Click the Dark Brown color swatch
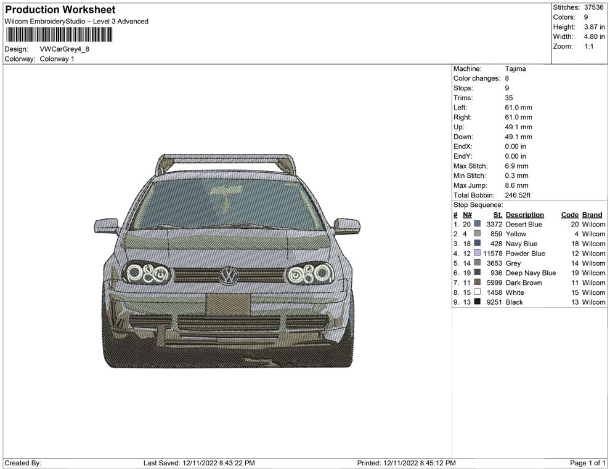Viewport: 610px width, 469px height. [478, 282]
